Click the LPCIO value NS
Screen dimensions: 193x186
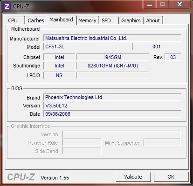click(x=59, y=75)
